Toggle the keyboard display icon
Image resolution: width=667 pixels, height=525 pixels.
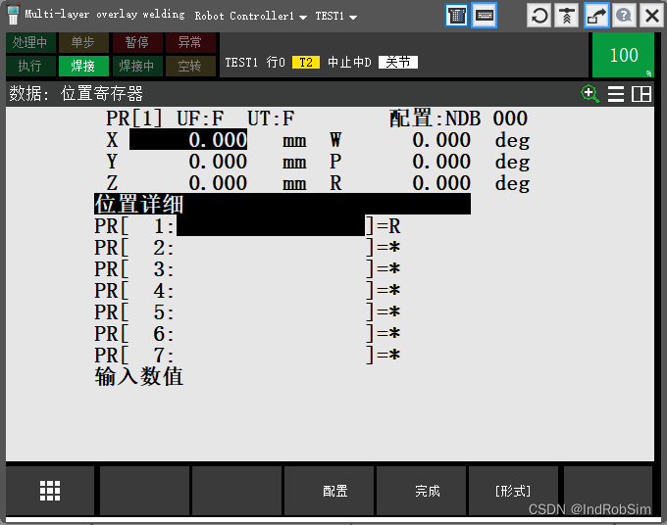point(485,16)
